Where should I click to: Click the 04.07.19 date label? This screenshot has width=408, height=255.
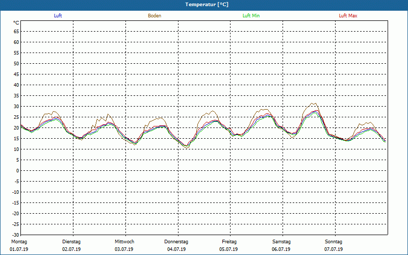tap(176, 249)
